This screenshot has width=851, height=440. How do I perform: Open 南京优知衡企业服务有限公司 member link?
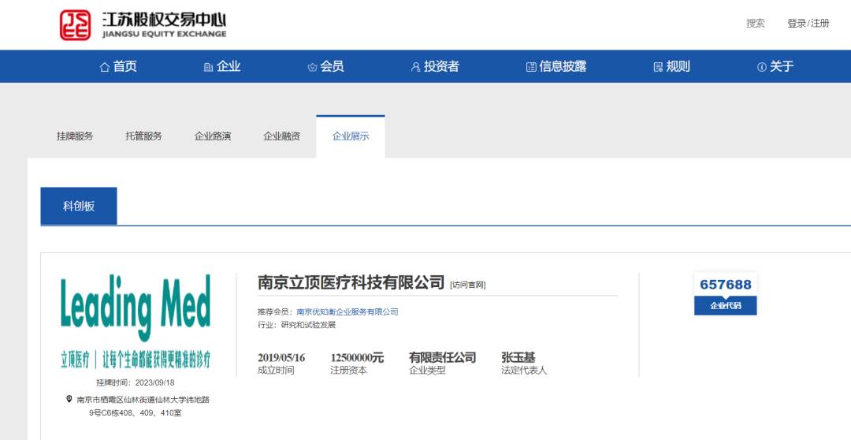(347, 311)
